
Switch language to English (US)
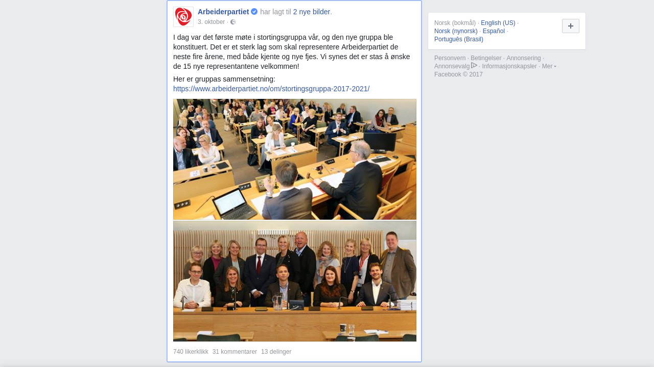click(498, 23)
